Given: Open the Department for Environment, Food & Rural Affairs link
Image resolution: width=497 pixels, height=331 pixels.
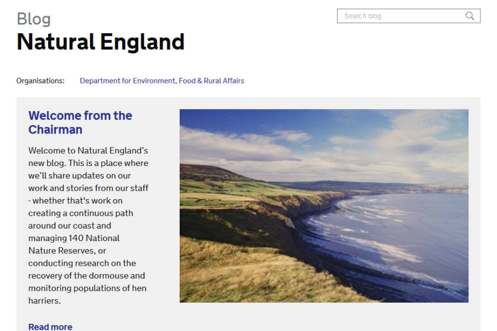Looking at the screenshot, I should [162, 81].
